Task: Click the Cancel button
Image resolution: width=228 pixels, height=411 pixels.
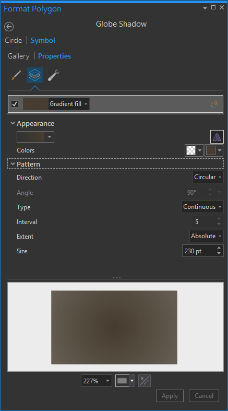Action: [x=204, y=396]
